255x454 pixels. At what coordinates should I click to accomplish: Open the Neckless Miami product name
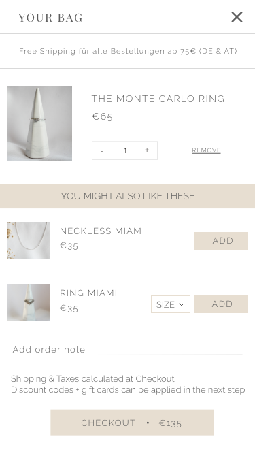click(x=102, y=231)
